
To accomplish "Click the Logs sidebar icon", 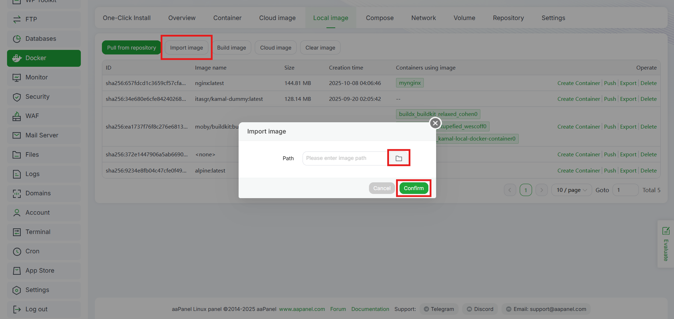I will pos(17,174).
